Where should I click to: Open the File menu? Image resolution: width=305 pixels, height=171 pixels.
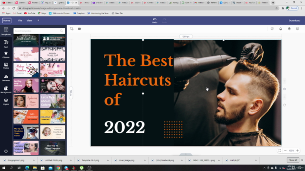tap(20, 20)
